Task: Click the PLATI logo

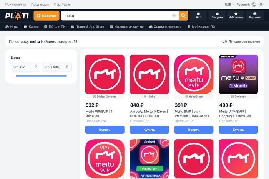Action: pos(17,16)
